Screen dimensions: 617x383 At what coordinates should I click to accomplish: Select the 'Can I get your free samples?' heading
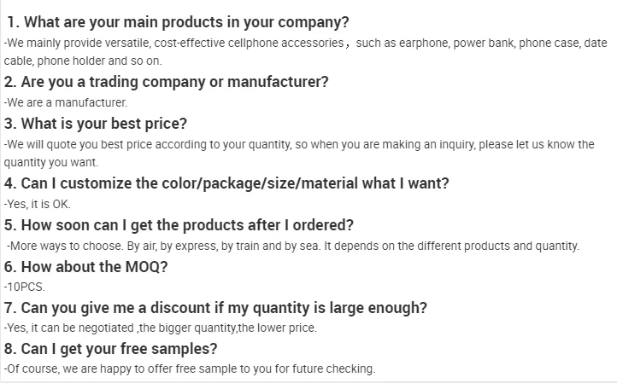110,349
